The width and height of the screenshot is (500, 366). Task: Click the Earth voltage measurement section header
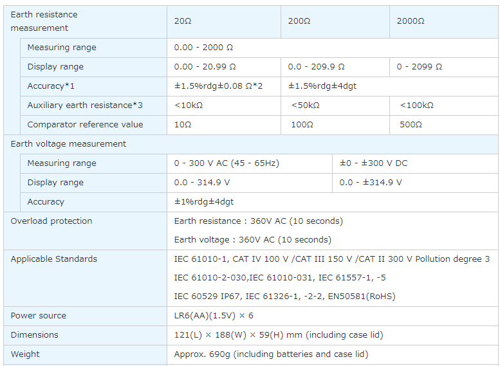coord(68,144)
